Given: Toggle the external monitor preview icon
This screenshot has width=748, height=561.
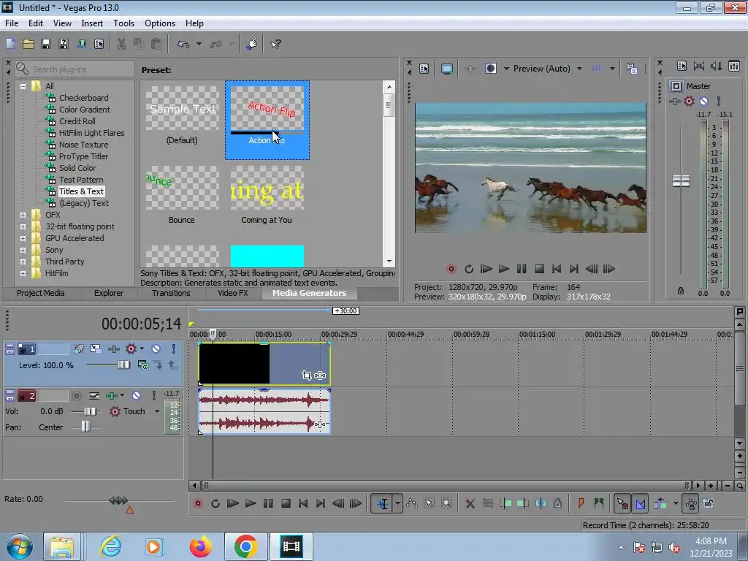Looking at the screenshot, I should point(446,69).
